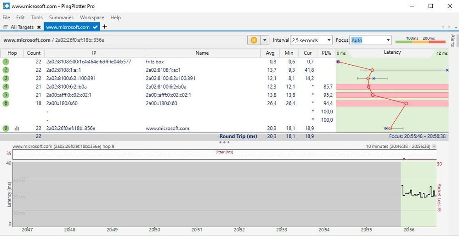459x236 pixels.
Task: Select IP 2a00::180:0:60 in hop 6
Action: pos(62,103)
